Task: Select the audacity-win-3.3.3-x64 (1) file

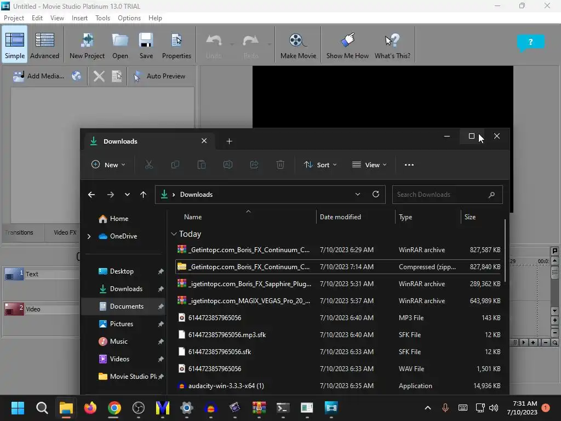Action: 339,386
